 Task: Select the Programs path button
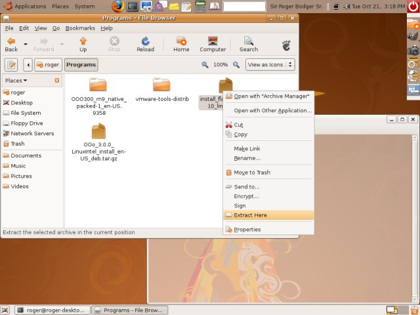pos(81,64)
